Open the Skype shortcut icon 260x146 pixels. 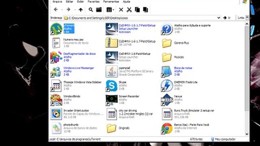(112, 86)
